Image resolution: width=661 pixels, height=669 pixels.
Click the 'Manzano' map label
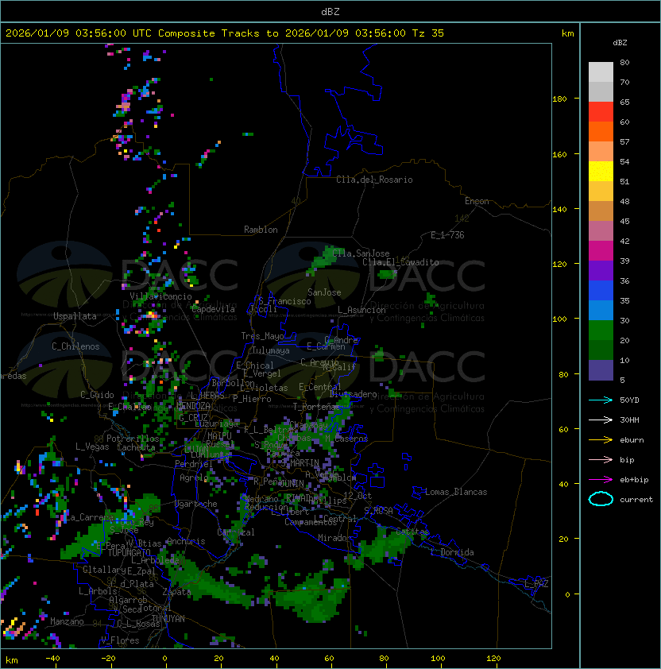pyautogui.click(x=67, y=621)
